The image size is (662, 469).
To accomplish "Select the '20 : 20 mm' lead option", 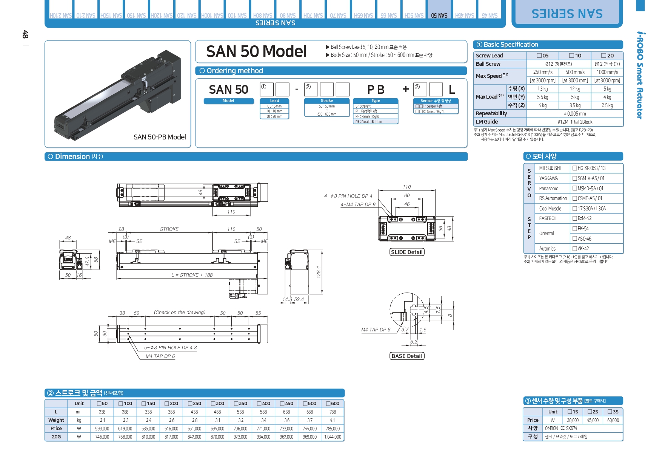I will pyautogui.click(x=274, y=116).
